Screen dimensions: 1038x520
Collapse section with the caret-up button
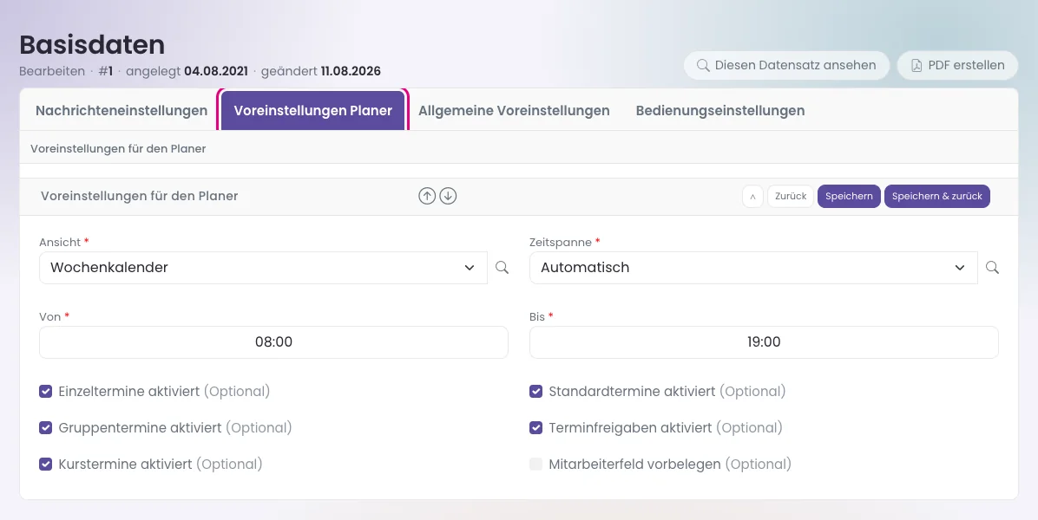(752, 196)
